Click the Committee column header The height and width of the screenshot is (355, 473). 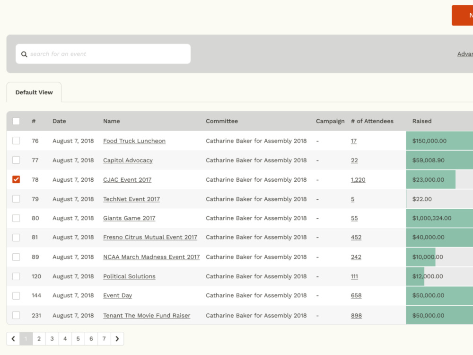(x=222, y=121)
